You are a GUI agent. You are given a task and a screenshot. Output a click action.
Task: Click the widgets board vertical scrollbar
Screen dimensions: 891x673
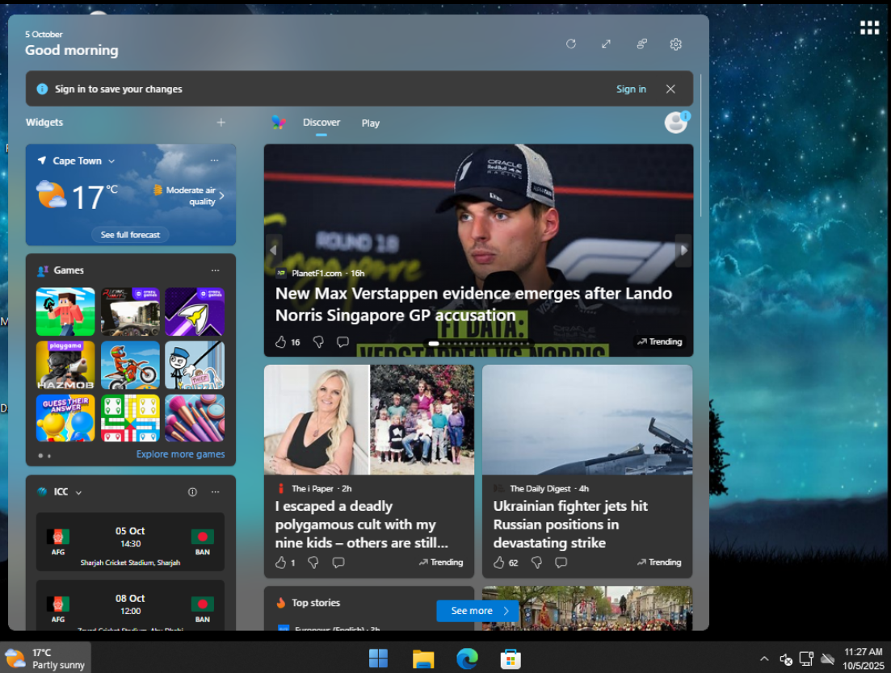coord(701,145)
